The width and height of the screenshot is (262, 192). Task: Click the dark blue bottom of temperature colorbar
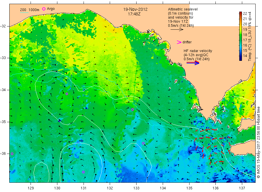[x=240, y=59]
